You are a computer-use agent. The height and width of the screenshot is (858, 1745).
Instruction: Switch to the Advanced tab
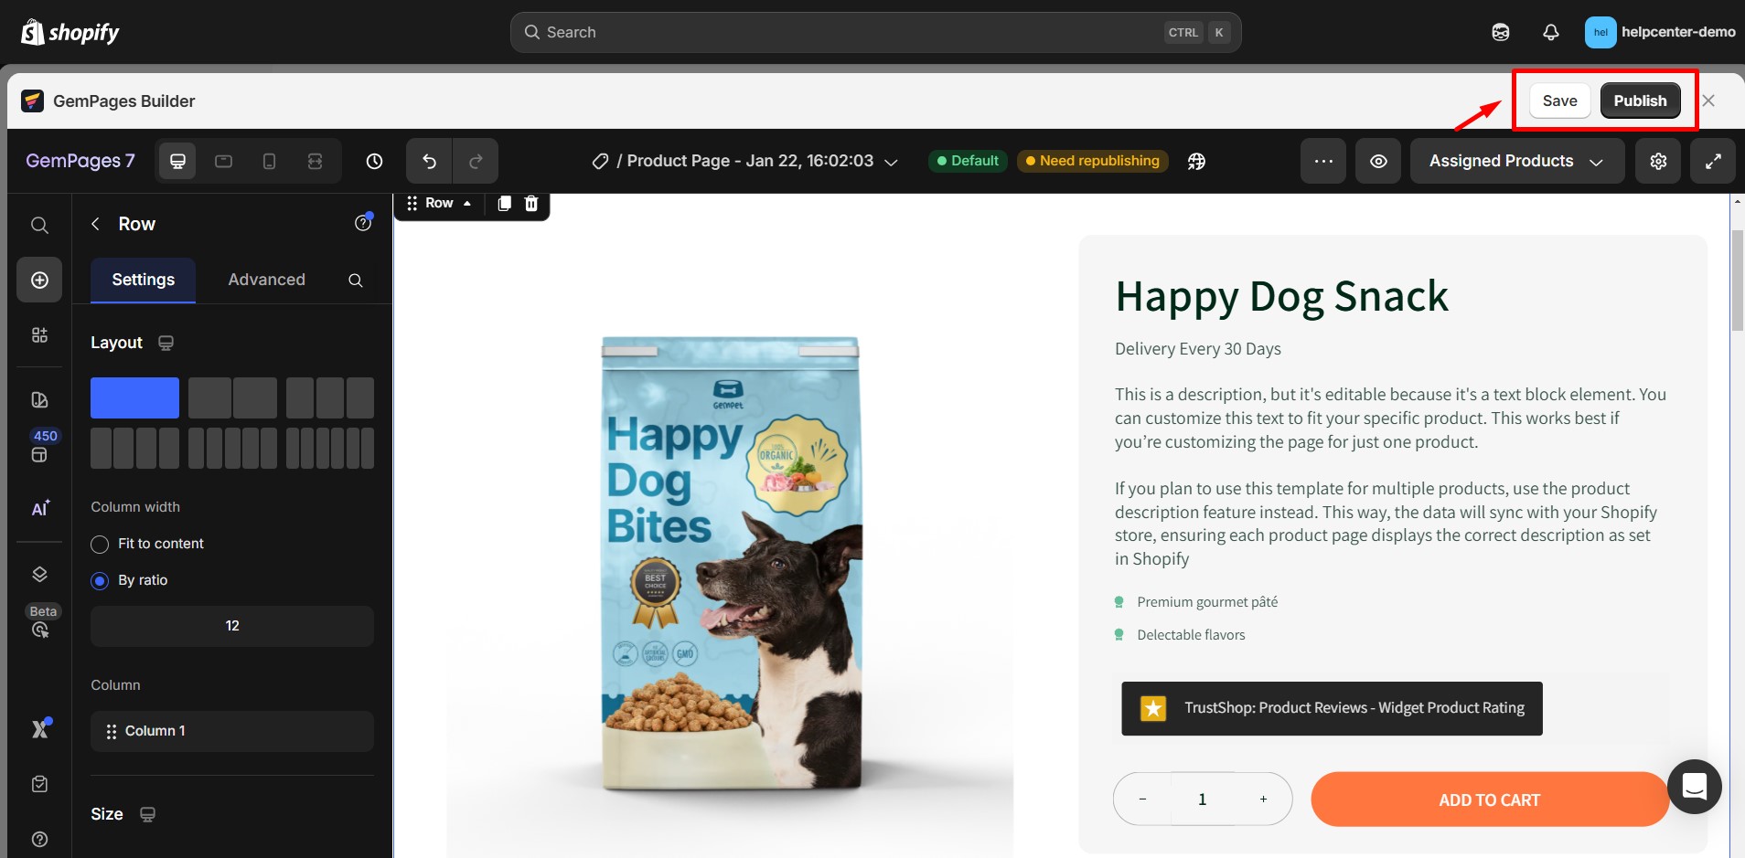266,280
